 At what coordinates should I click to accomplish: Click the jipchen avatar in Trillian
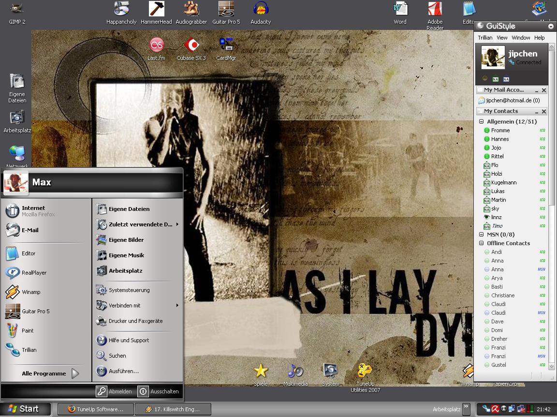[493, 57]
